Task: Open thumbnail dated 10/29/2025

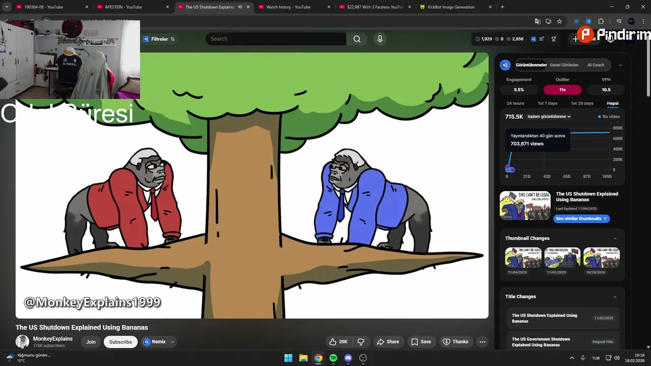Action: pyautogui.click(x=602, y=258)
